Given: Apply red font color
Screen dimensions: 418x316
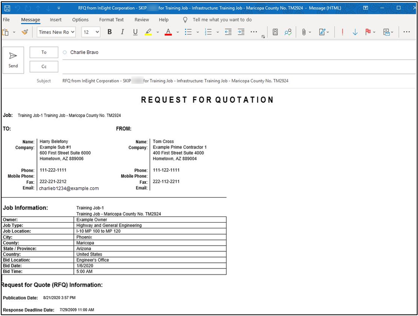Looking at the screenshot, I should [168, 32].
